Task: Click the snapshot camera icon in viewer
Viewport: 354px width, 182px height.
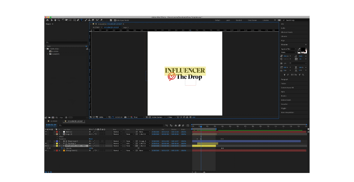Action: click(125, 117)
